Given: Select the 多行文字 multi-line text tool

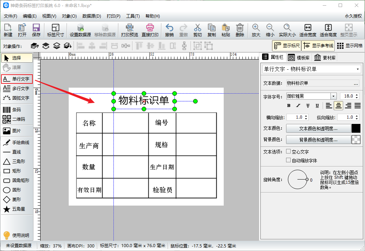Looking at the screenshot, I should coord(17,88).
